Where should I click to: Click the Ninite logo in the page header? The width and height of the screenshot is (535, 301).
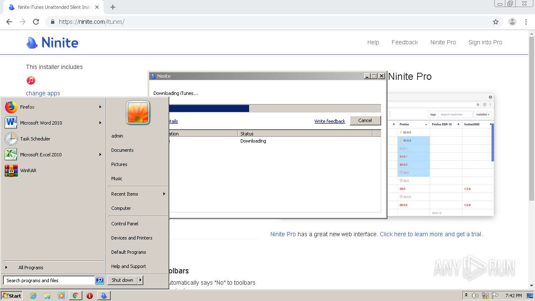(52, 42)
